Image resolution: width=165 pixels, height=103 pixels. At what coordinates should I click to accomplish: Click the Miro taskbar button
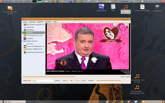(15, 102)
